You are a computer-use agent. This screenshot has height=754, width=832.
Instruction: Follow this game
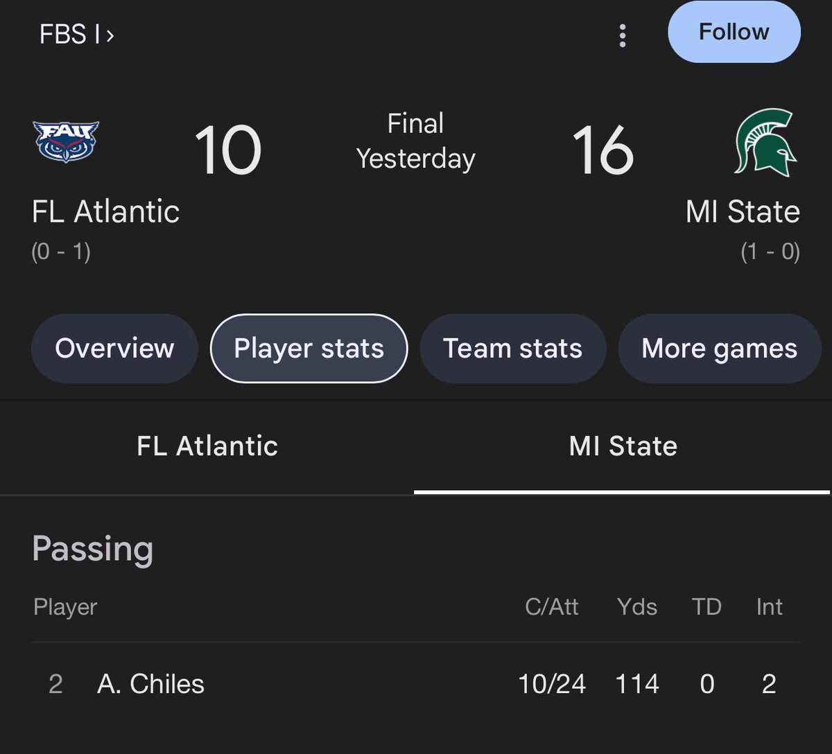point(734,32)
